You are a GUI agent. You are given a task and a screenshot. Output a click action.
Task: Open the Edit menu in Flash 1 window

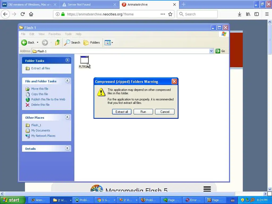pyautogui.click(x=32, y=34)
